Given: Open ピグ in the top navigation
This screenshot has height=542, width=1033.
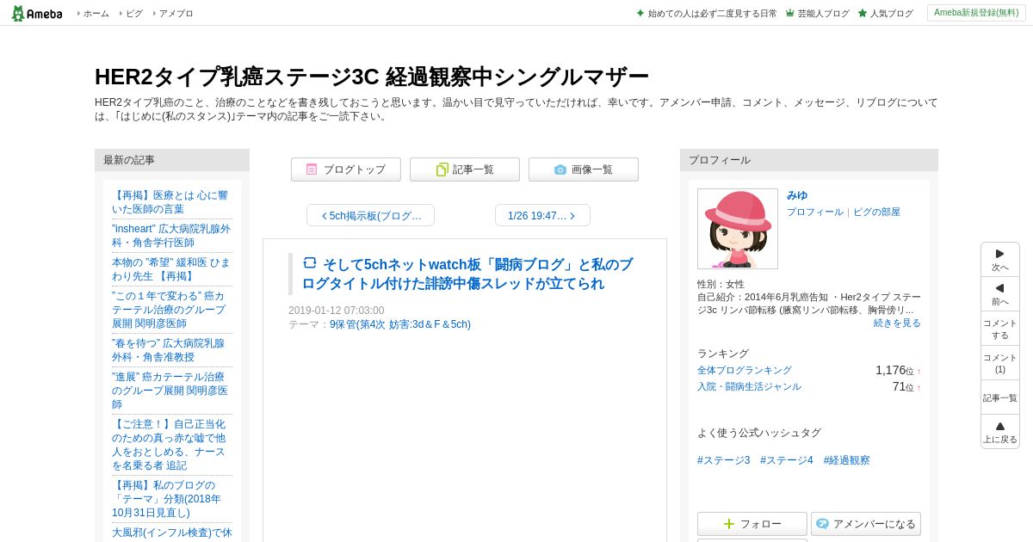Looking at the screenshot, I should [x=133, y=14].
